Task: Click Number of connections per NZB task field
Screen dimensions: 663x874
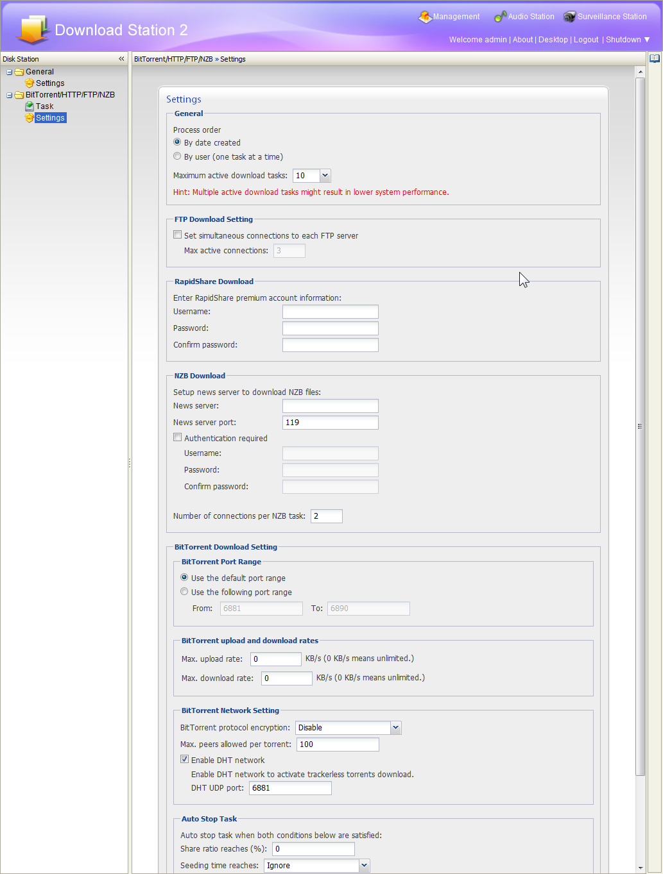Action: click(327, 516)
